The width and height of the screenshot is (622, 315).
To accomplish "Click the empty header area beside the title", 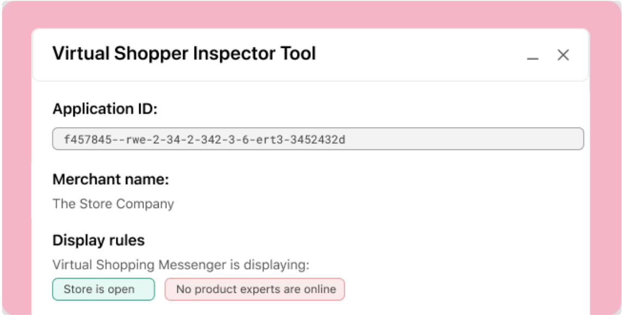I will [x=416, y=54].
